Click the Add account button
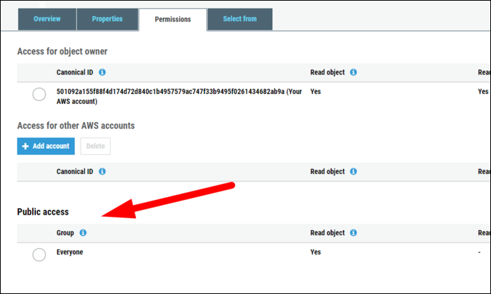 coord(46,146)
